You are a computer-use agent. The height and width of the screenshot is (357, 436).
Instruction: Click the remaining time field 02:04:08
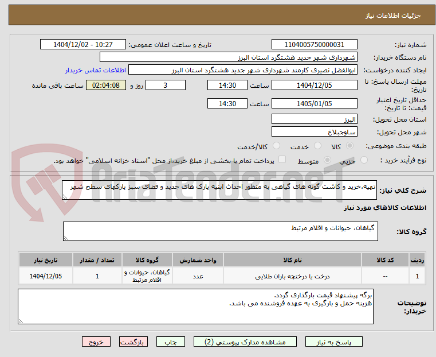click(x=106, y=85)
